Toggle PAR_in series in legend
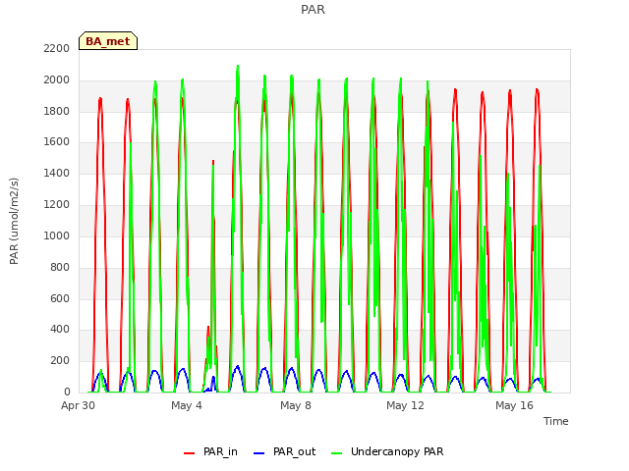 point(210,451)
